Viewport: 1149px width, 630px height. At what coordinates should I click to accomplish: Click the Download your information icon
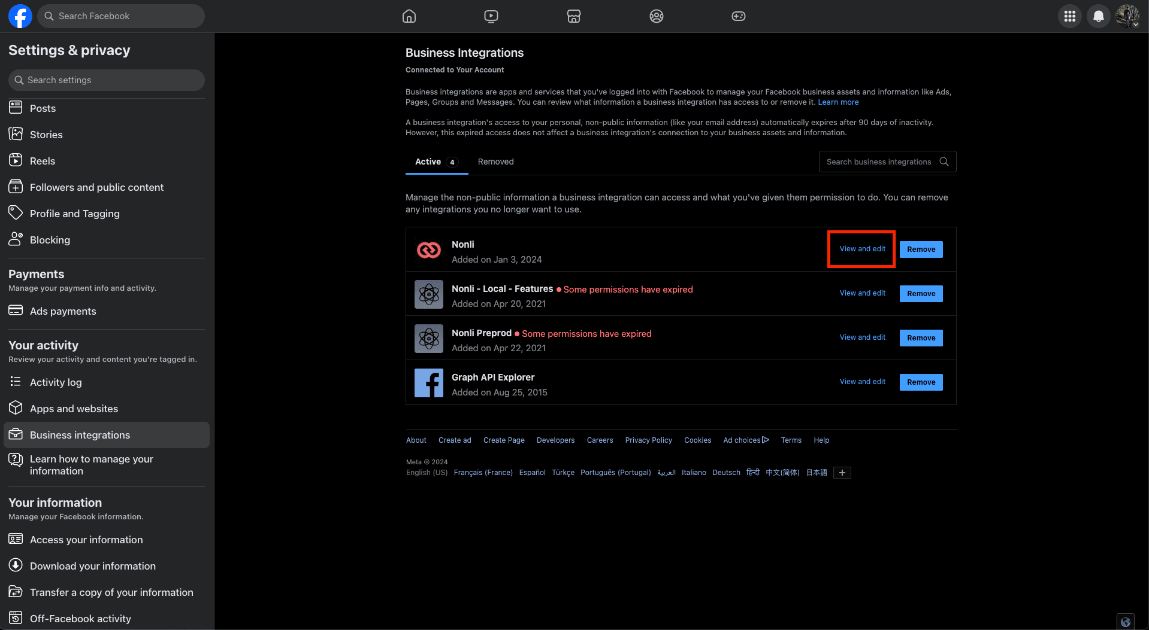pyautogui.click(x=16, y=565)
